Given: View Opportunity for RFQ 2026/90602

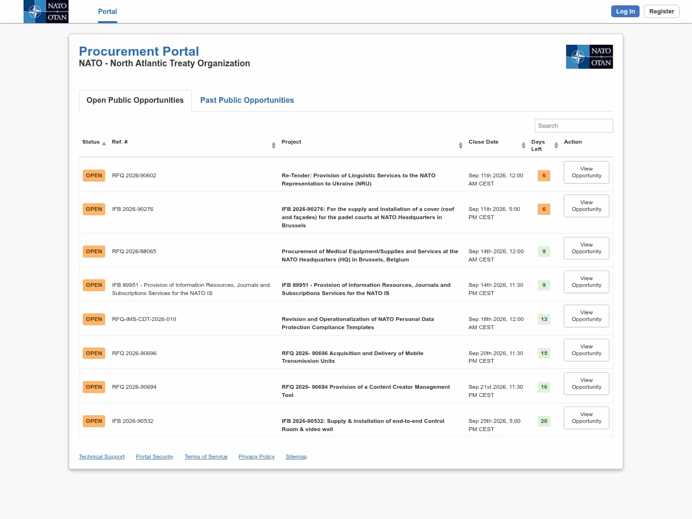Looking at the screenshot, I should click(x=586, y=172).
